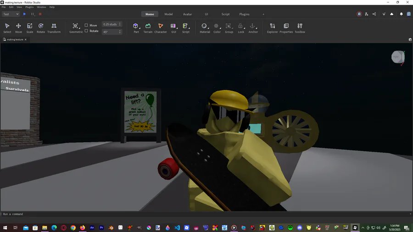413x232 pixels.
Task: Expand the Color dropdown arrow
Action: (220, 28)
